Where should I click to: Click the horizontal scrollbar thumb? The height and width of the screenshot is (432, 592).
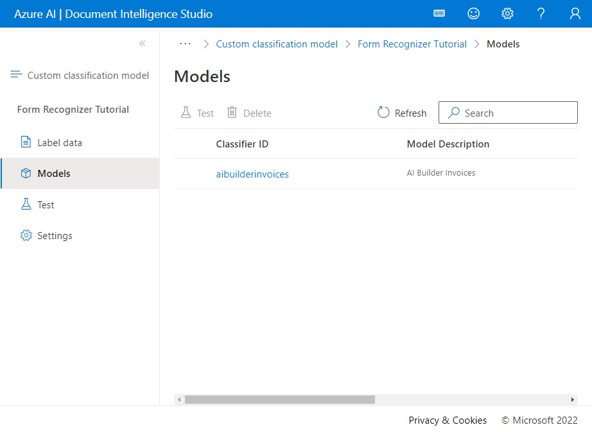point(280,399)
